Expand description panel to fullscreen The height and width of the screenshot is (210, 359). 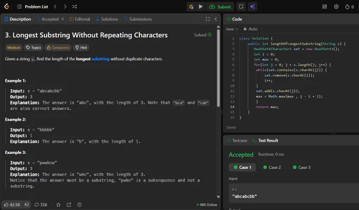(x=207, y=19)
